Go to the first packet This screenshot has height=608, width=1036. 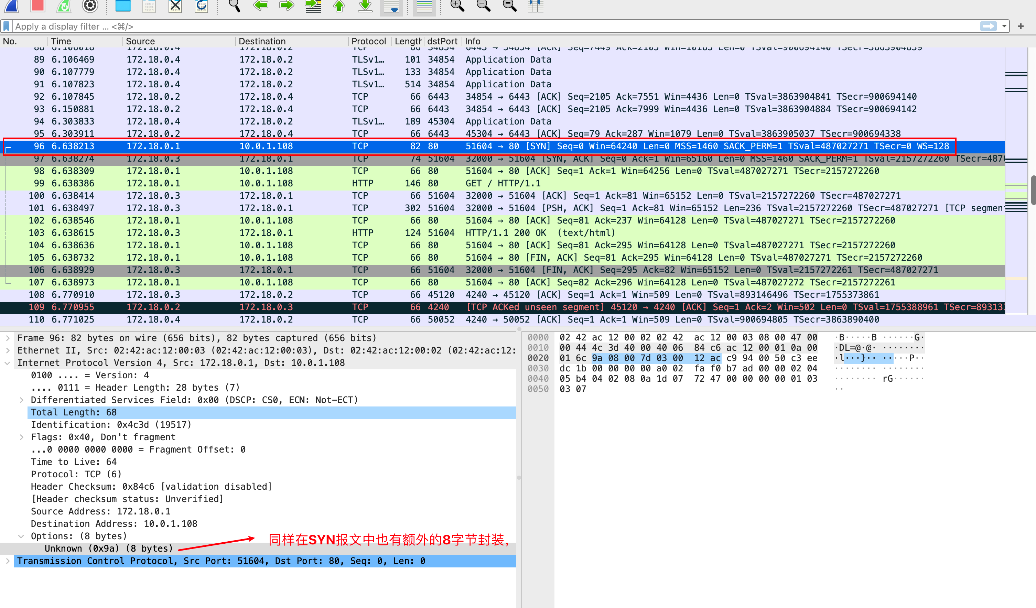(339, 6)
